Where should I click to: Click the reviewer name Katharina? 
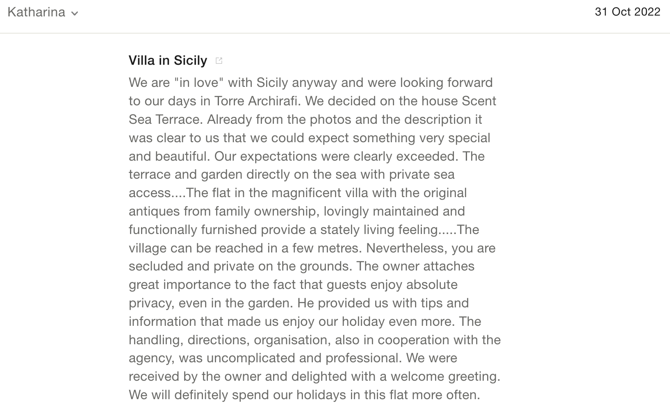click(36, 12)
